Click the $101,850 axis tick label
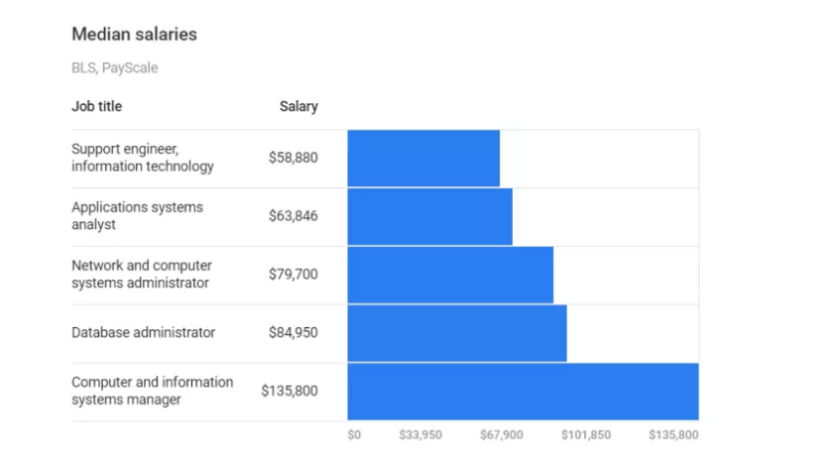The width and height of the screenshot is (819, 459). [x=586, y=435]
